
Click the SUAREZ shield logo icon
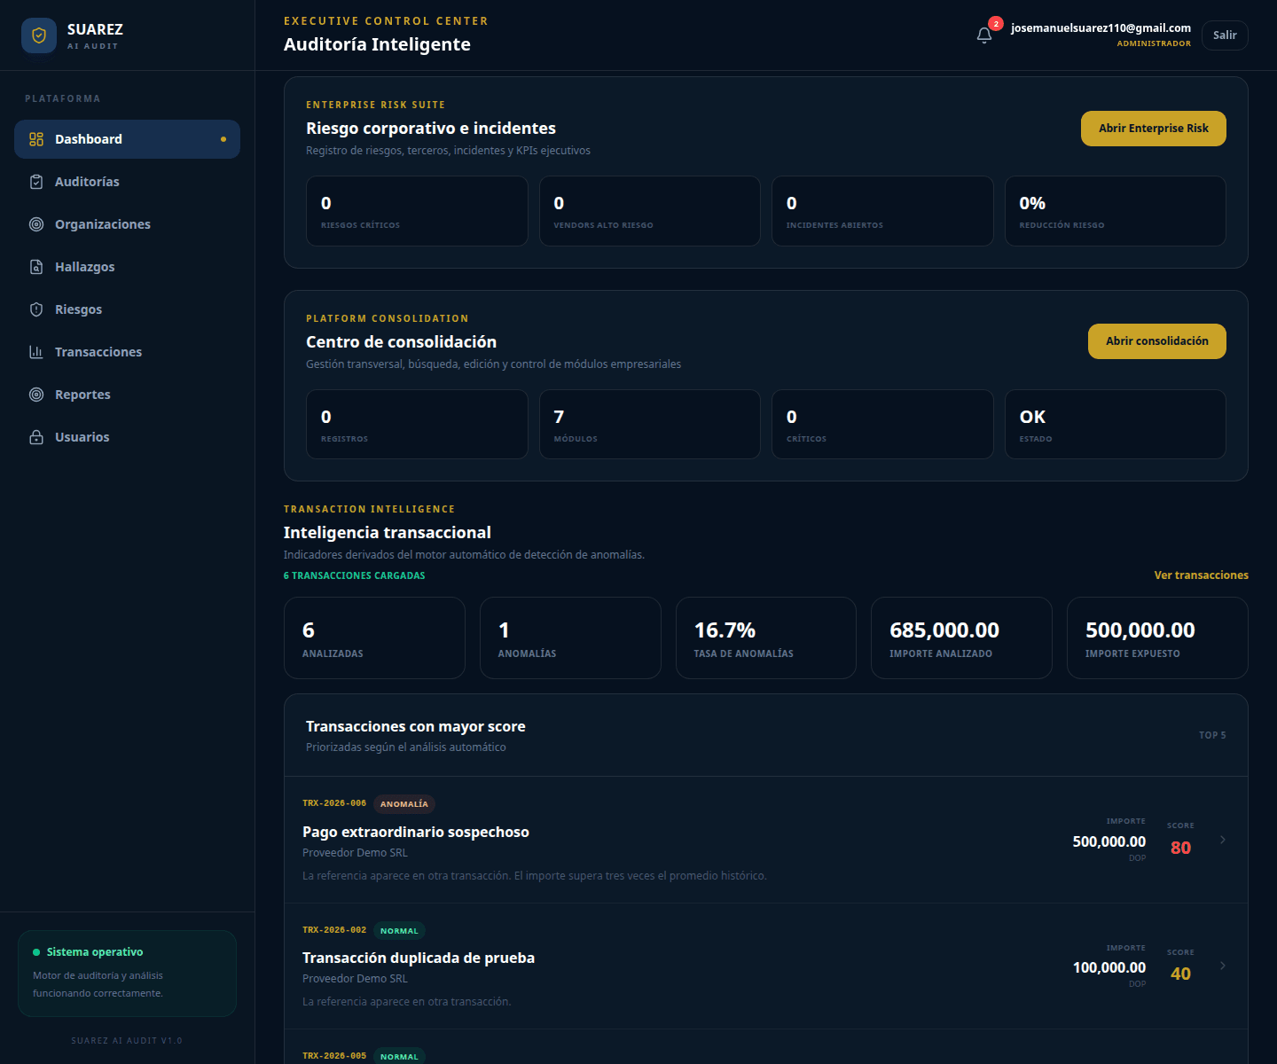[x=39, y=35]
